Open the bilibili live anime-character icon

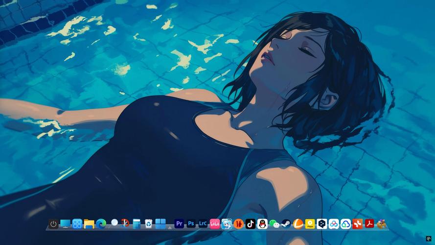pyautogui.click(x=227, y=223)
